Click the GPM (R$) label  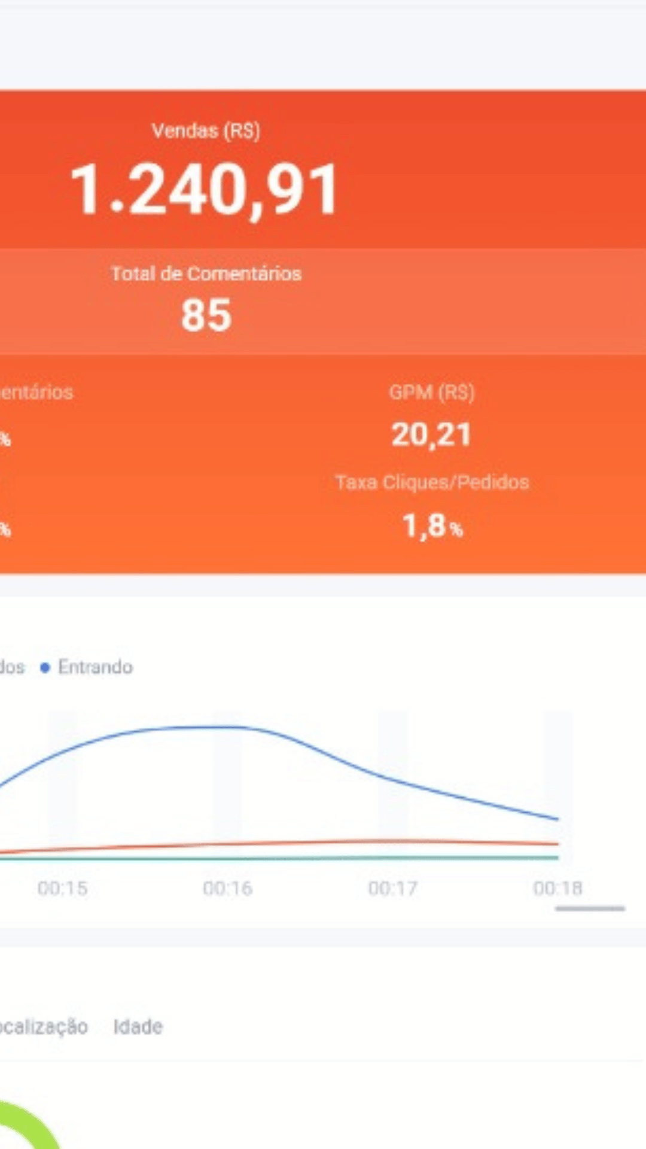431,393
